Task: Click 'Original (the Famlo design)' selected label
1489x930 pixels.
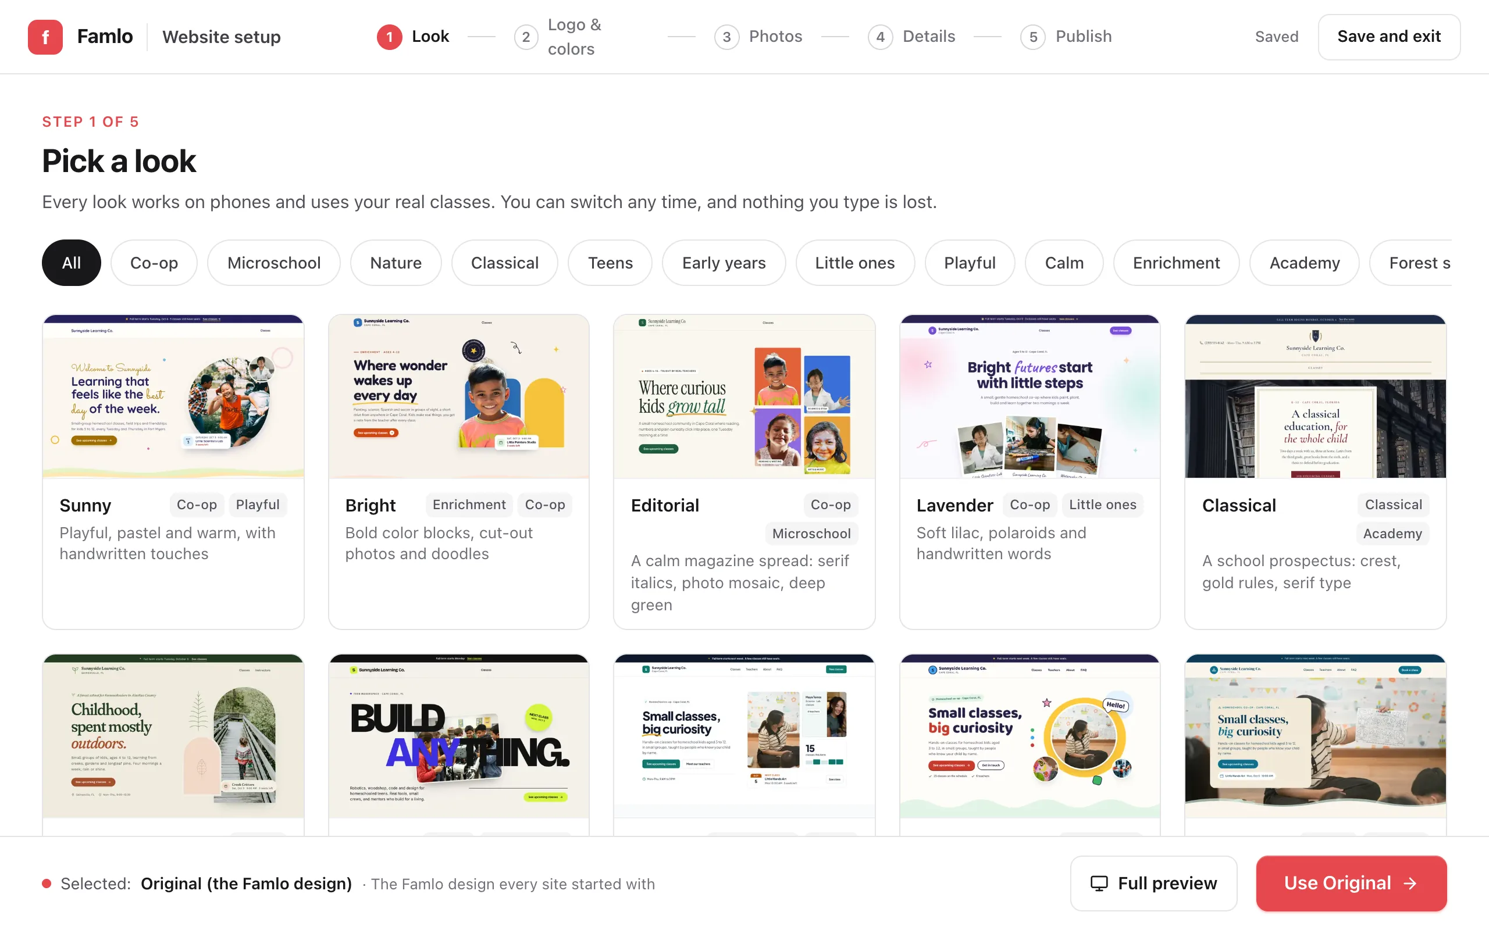Action: [x=246, y=884]
